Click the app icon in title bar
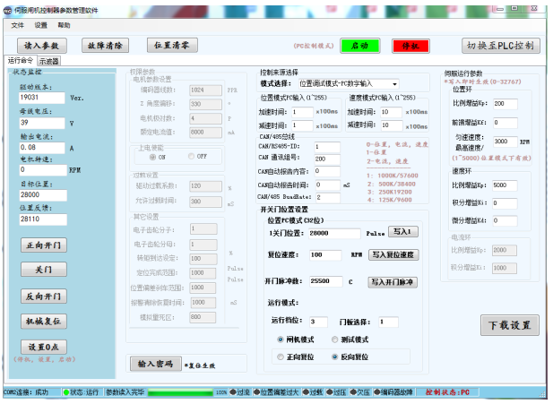Screen dimensions: 553x404 pyautogui.click(x=8, y=8)
